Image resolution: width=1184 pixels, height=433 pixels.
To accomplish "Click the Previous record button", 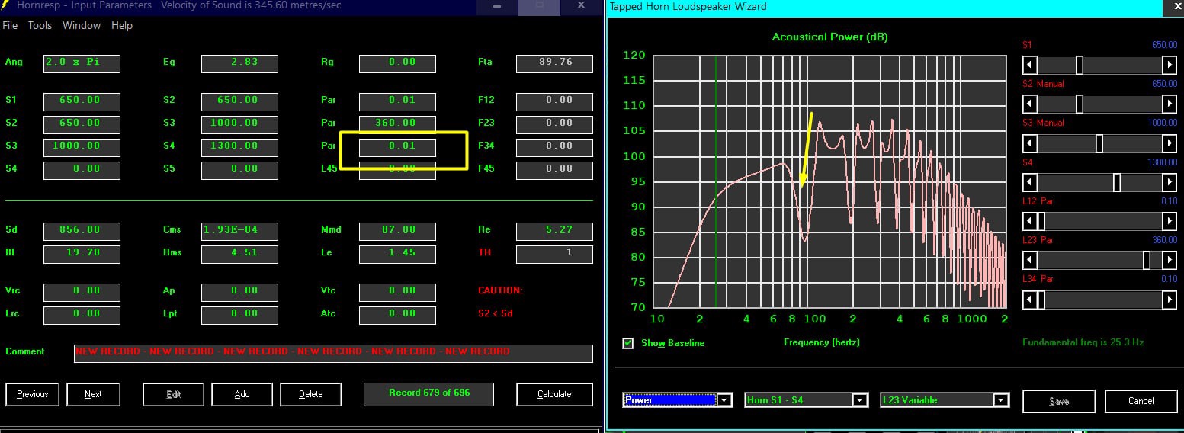I will click(x=33, y=394).
